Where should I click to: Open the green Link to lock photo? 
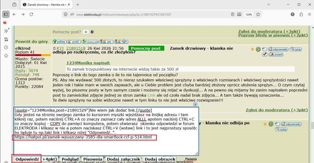pyautogui.click(x=151, y=96)
